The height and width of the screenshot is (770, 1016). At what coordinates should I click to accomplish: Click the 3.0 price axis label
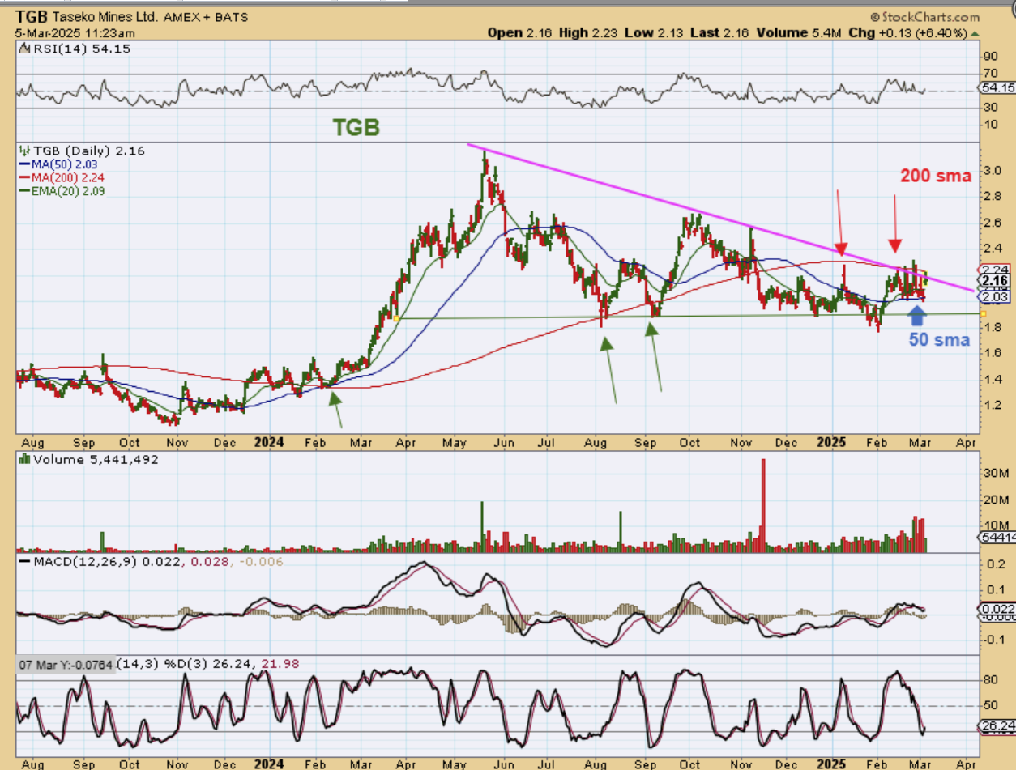(x=993, y=171)
